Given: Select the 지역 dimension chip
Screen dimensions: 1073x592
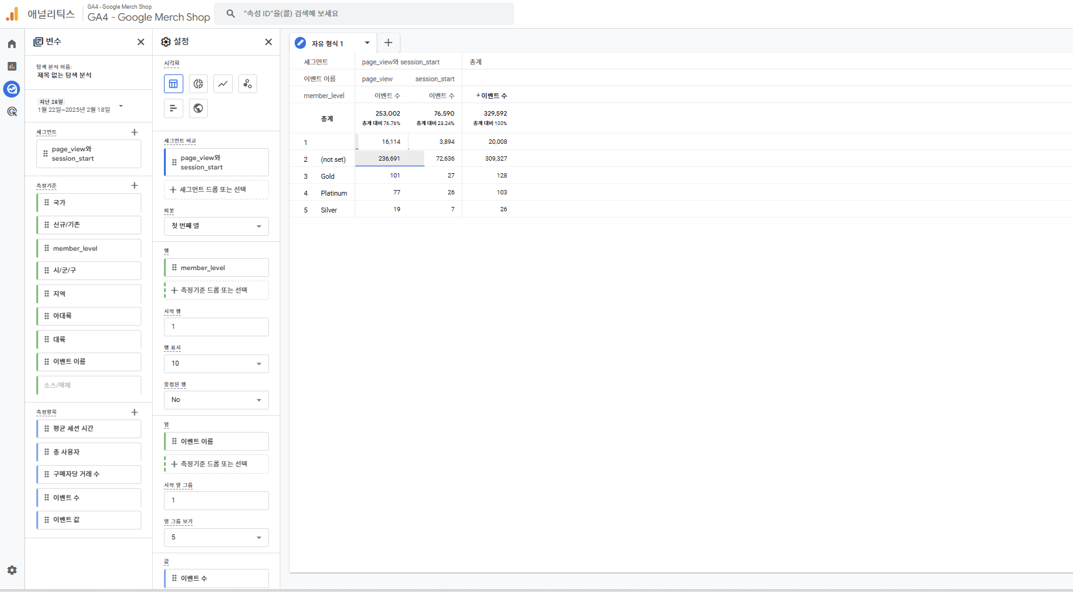Looking at the screenshot, I should pos(89,294).
